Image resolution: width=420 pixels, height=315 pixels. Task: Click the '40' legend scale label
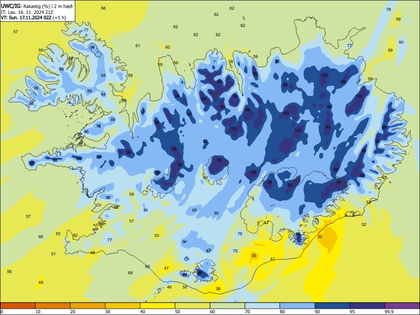point(142,312)
